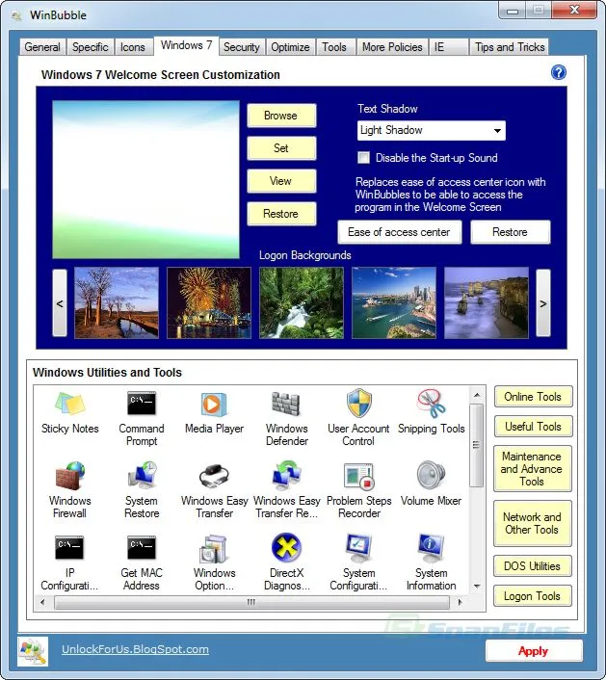Open the System Configurati... icon
Viewport: 606px width, 680px height.
[358, 548]
